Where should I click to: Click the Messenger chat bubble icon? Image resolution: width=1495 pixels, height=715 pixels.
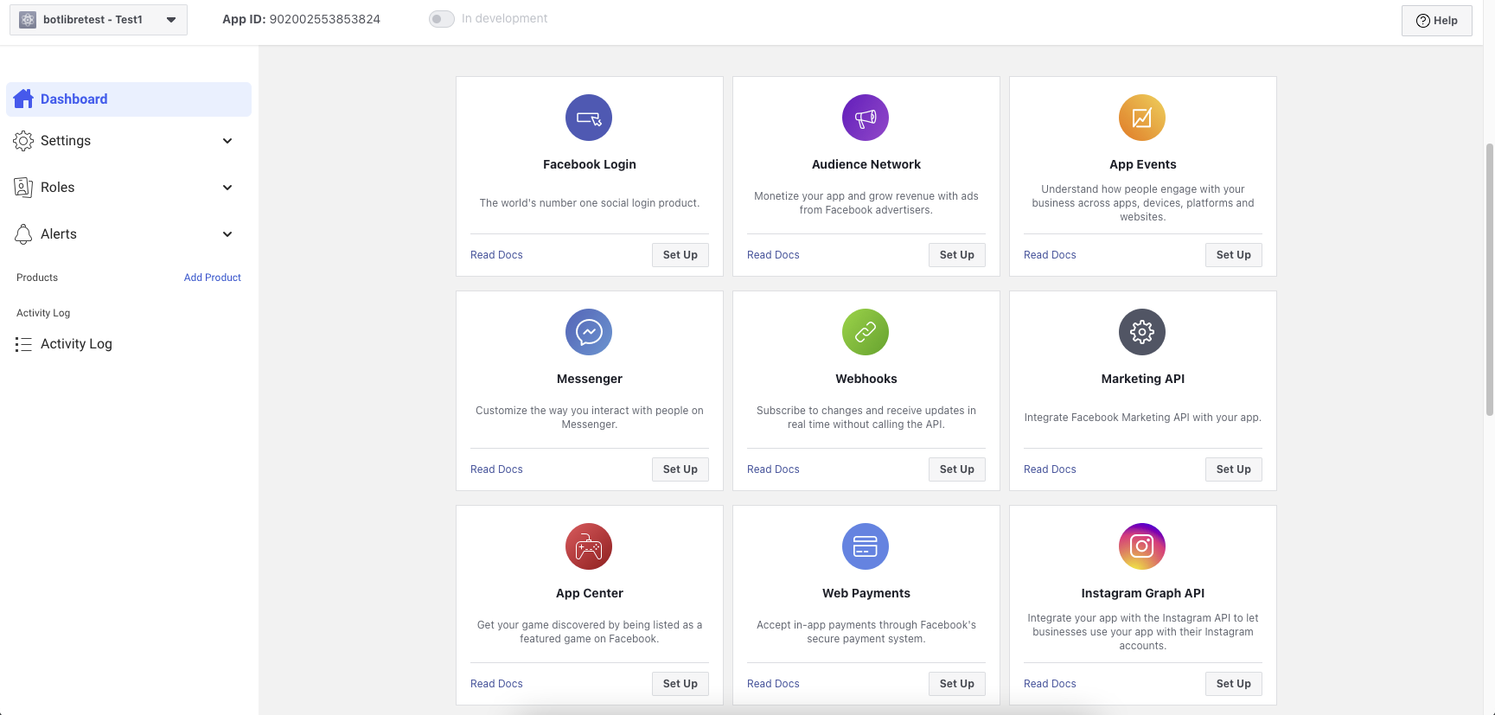pos(589,332)
